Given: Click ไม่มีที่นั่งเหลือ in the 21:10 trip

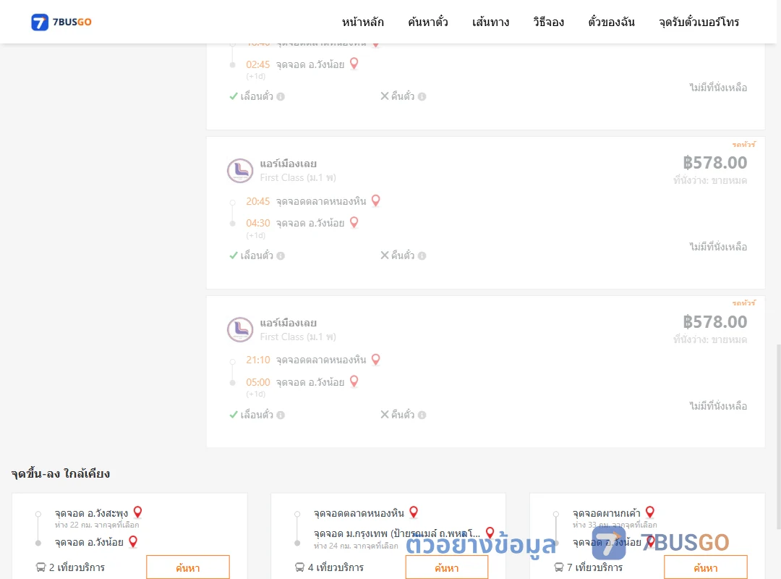Looking at the screenshot, I should (x=718, y=406).
